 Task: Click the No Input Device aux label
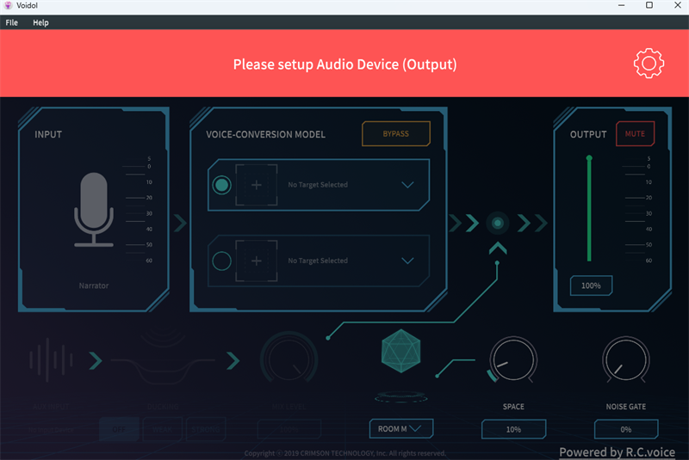coord(51,430)
